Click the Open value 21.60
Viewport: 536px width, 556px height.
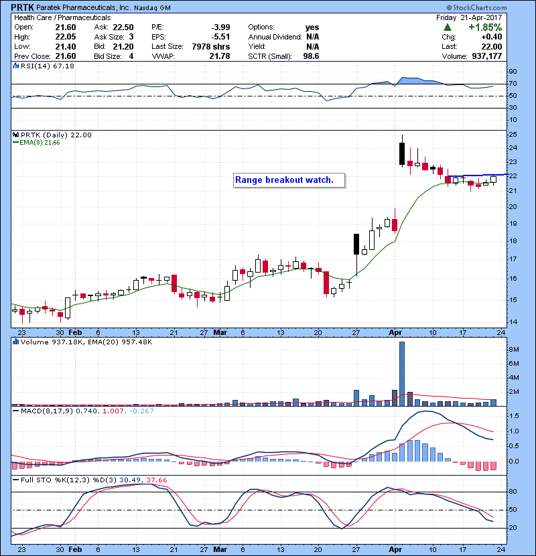pos(66,27)
